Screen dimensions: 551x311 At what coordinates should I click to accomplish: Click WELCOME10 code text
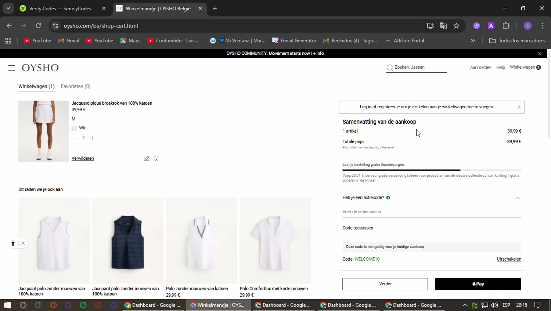367,259
